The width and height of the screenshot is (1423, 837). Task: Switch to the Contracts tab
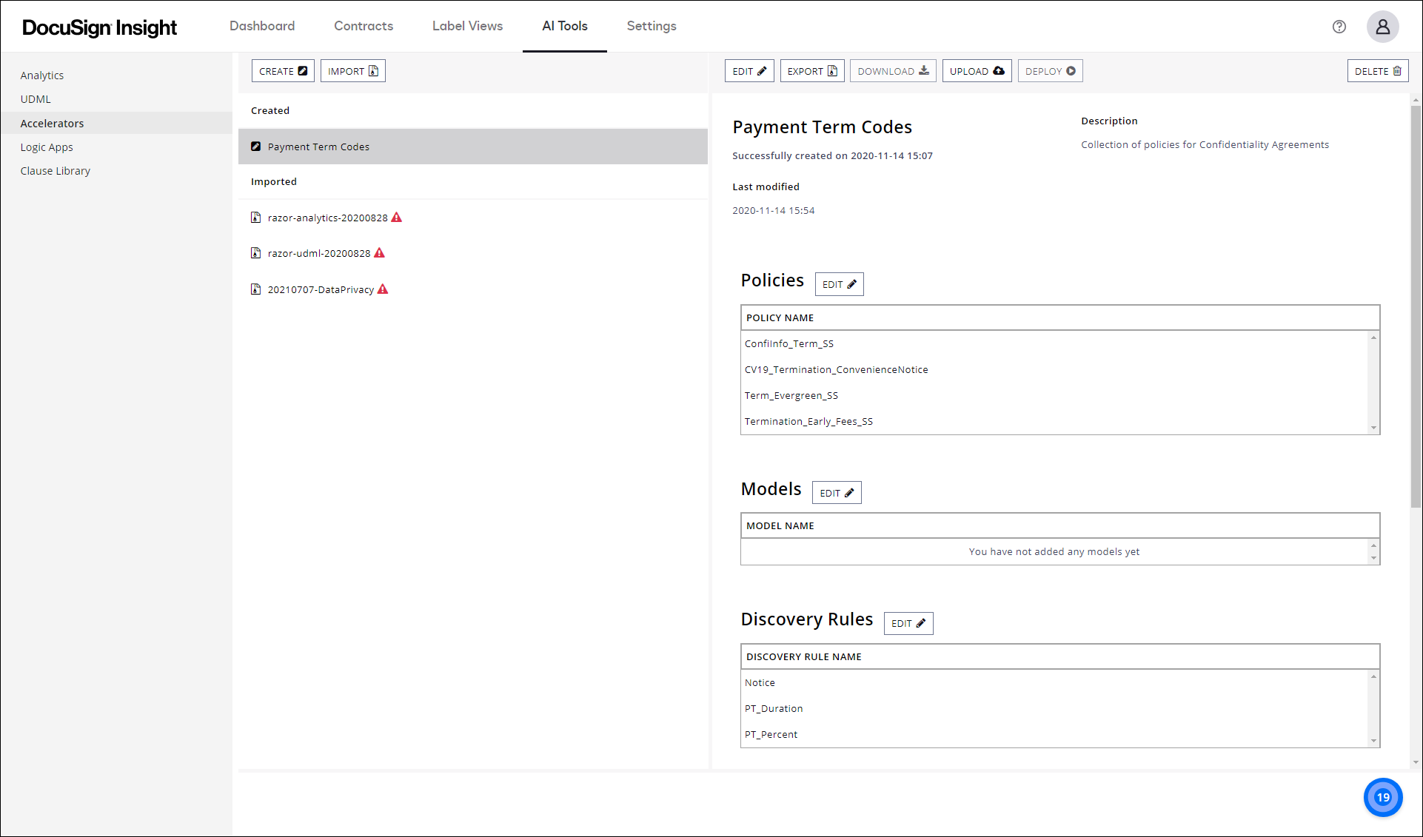(x=364, y=26)
